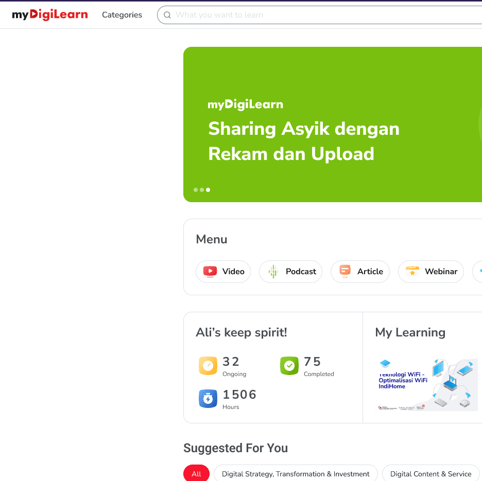The height and width of the screenshot is (481, 482).
Task: Open the Webinar star icon
Action: [412, 272]
